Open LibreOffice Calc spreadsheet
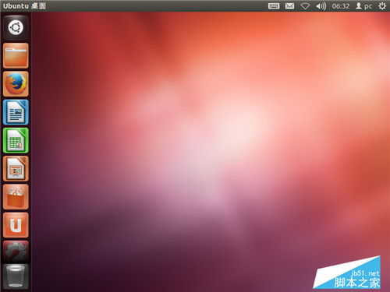The image size is (390, 292). 16,140
